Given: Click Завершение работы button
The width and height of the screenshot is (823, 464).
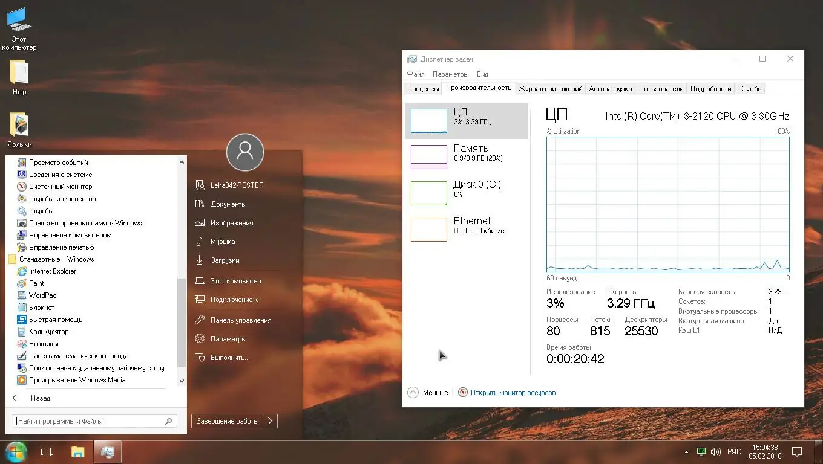Looking at the screenshot, I should pyautogui.click(x=228, y=421).
